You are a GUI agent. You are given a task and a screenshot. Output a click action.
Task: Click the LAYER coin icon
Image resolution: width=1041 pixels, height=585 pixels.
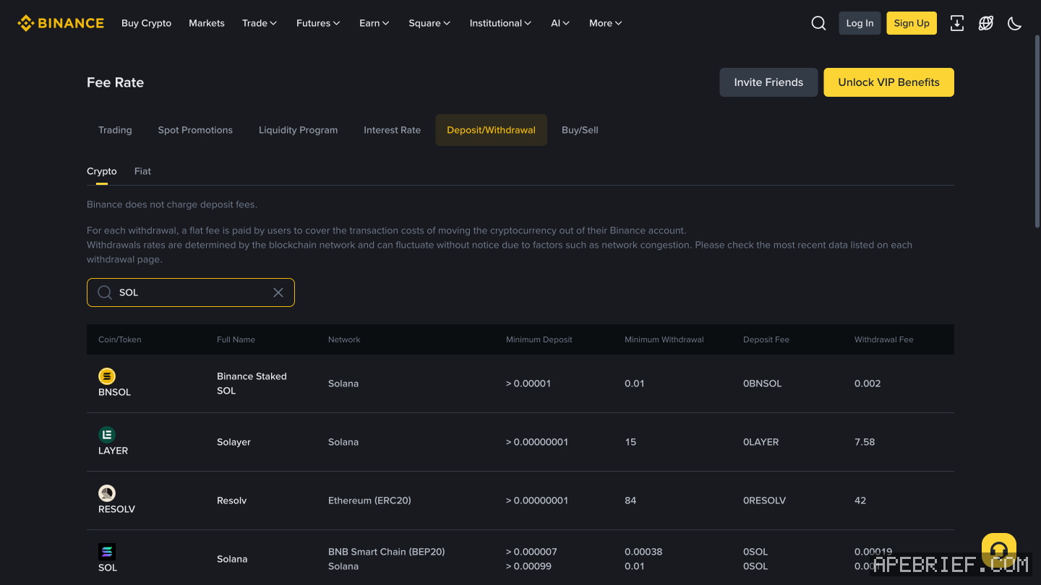tap(107, 435)
